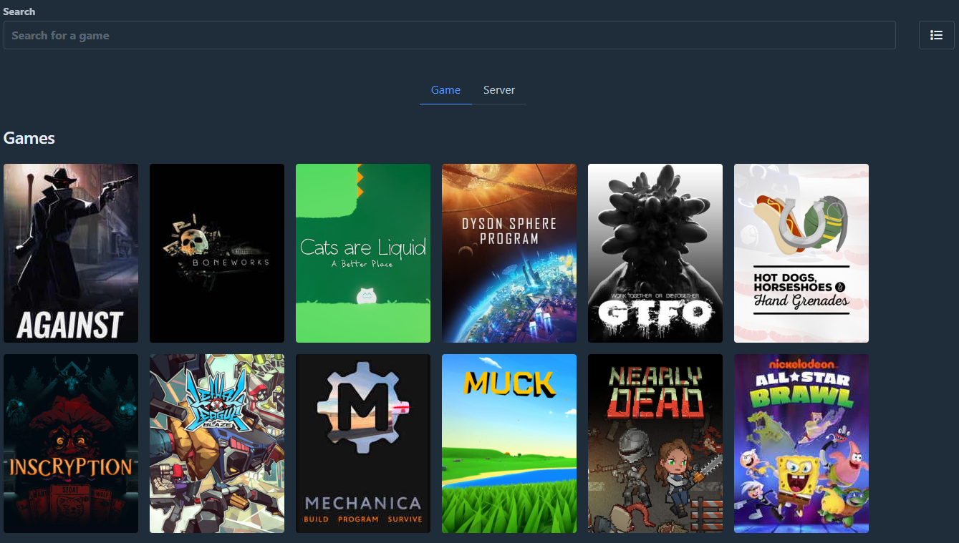This screenshot has width=959, height=543.
Task: Switch to the Server tab
Action: [499, 90]
